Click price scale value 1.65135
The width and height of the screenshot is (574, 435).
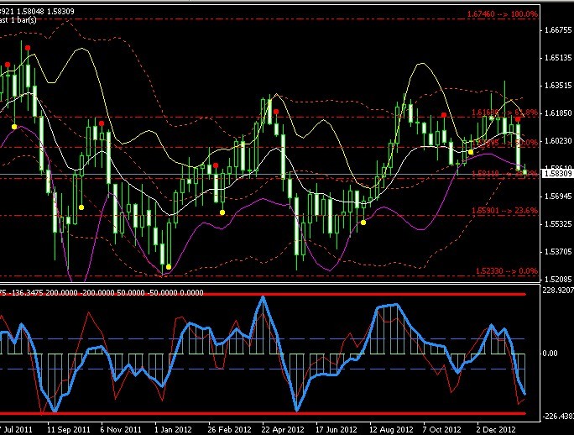[x=558, y=58]
